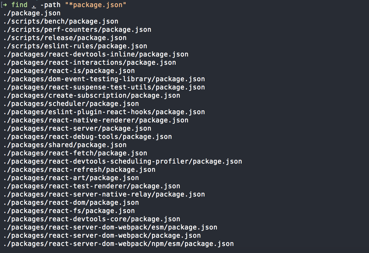This screenshot has width=369, height=253.
Task: Click the dom-event-testing-library package.json path
Action: click(104, 79)
